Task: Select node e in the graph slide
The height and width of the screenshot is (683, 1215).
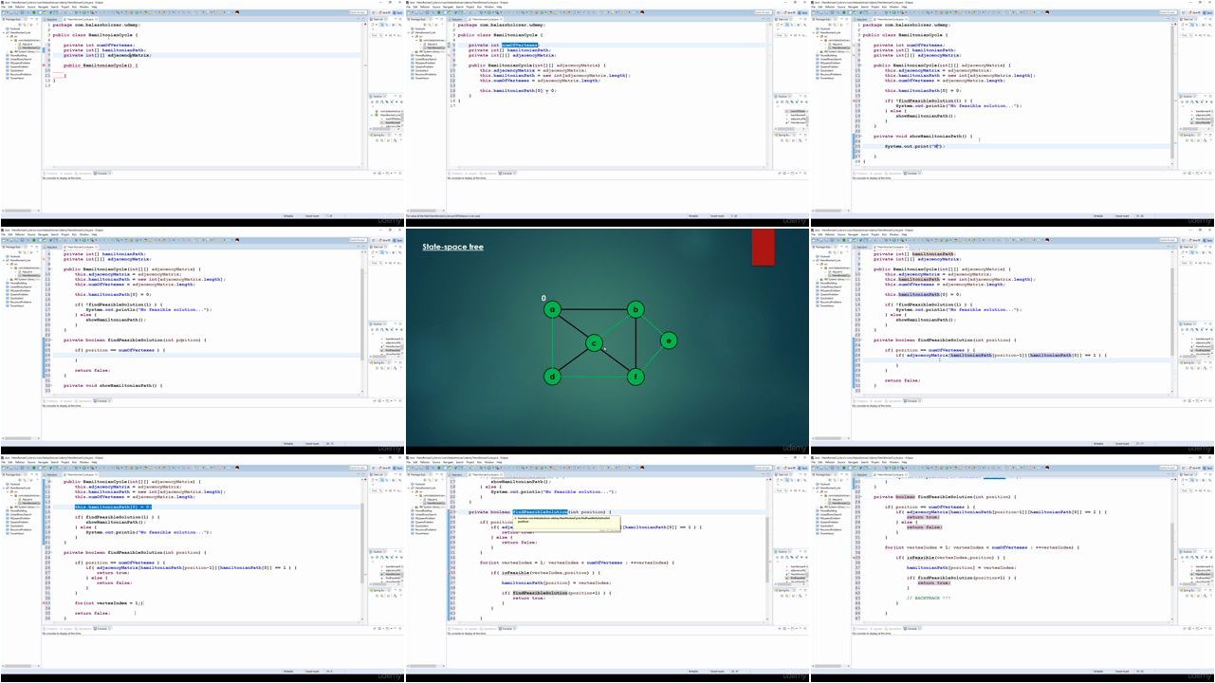Action: [x=669, y=341]
